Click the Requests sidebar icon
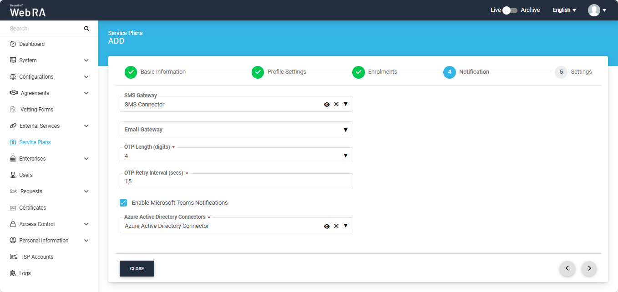The height and width of the screenshot is (292, 618). tap(14, 191)
